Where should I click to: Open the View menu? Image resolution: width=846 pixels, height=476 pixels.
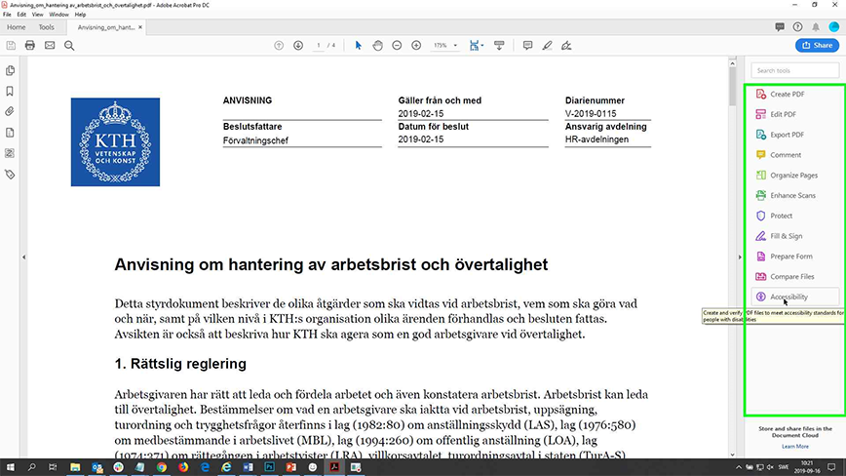(37, 15)
